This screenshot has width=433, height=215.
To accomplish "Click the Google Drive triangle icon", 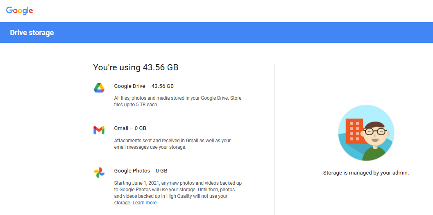I will 99,87.
